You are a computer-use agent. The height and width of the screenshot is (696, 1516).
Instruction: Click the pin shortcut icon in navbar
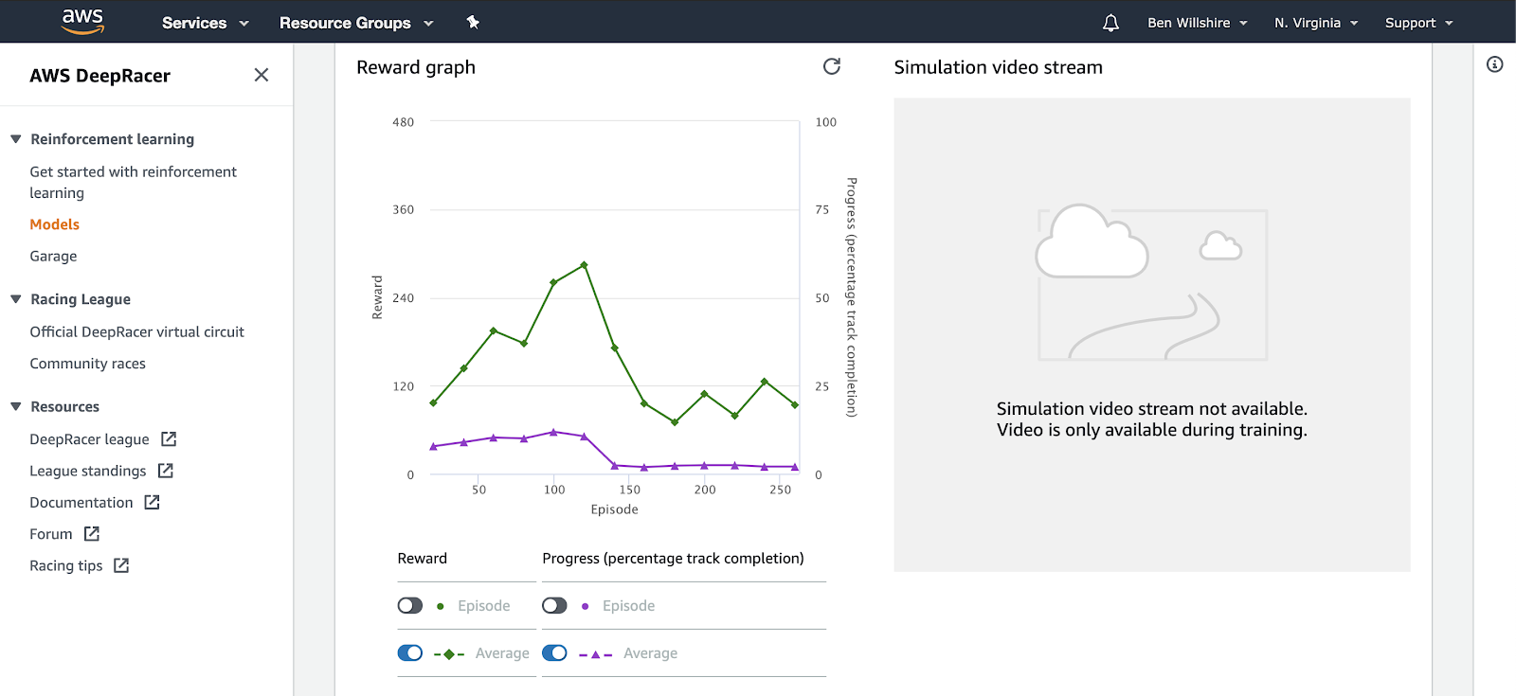473,22
